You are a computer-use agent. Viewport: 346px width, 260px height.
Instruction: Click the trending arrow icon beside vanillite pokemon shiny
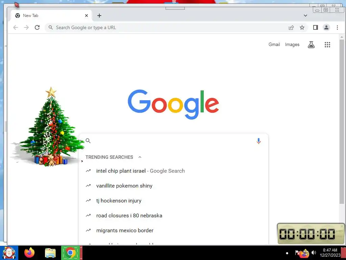88,186
